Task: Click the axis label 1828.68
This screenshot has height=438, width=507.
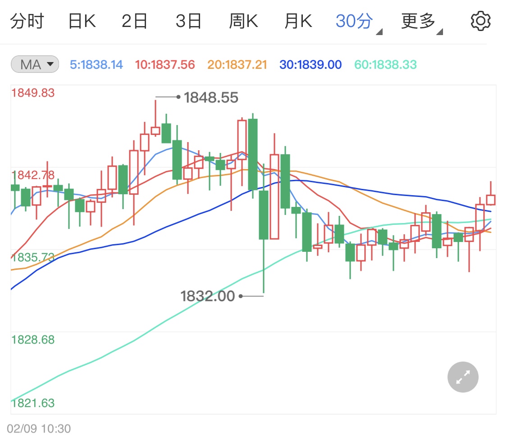Action: pos(33,340)
